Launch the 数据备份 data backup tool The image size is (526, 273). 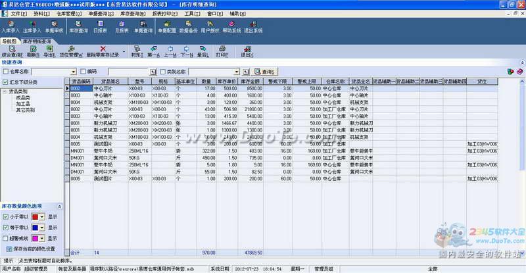tap(189, 26)
